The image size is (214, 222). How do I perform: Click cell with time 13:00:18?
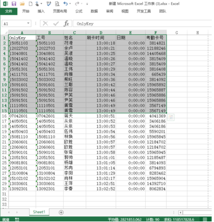(x=101, y=43)
